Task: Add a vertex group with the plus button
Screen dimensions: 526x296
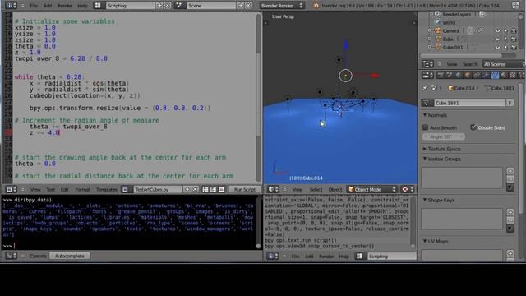Action: coord(510,171)
